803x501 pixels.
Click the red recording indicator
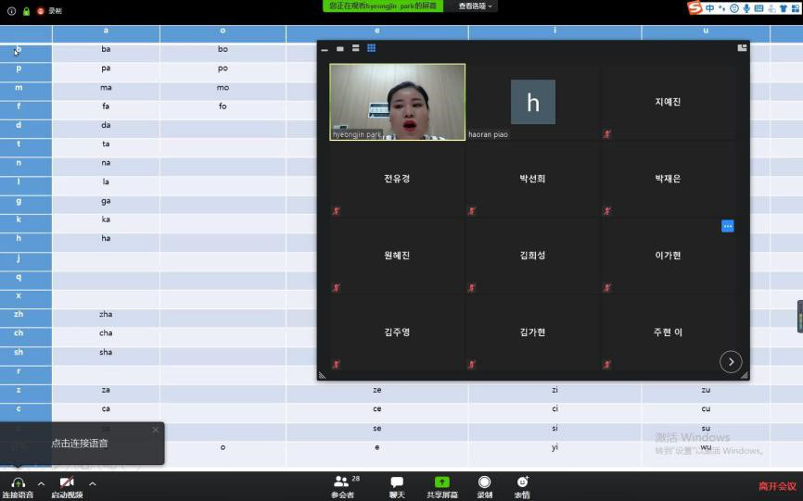(41, 11)
